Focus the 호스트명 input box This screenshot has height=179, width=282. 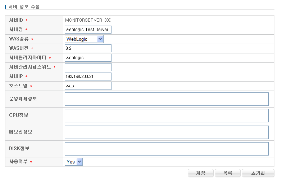(88, 86)
